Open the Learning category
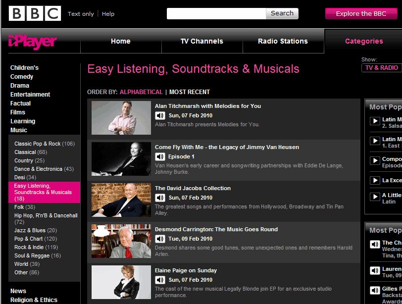The width and height of the screenshot is (402, 304). click(x=23, y=121)
